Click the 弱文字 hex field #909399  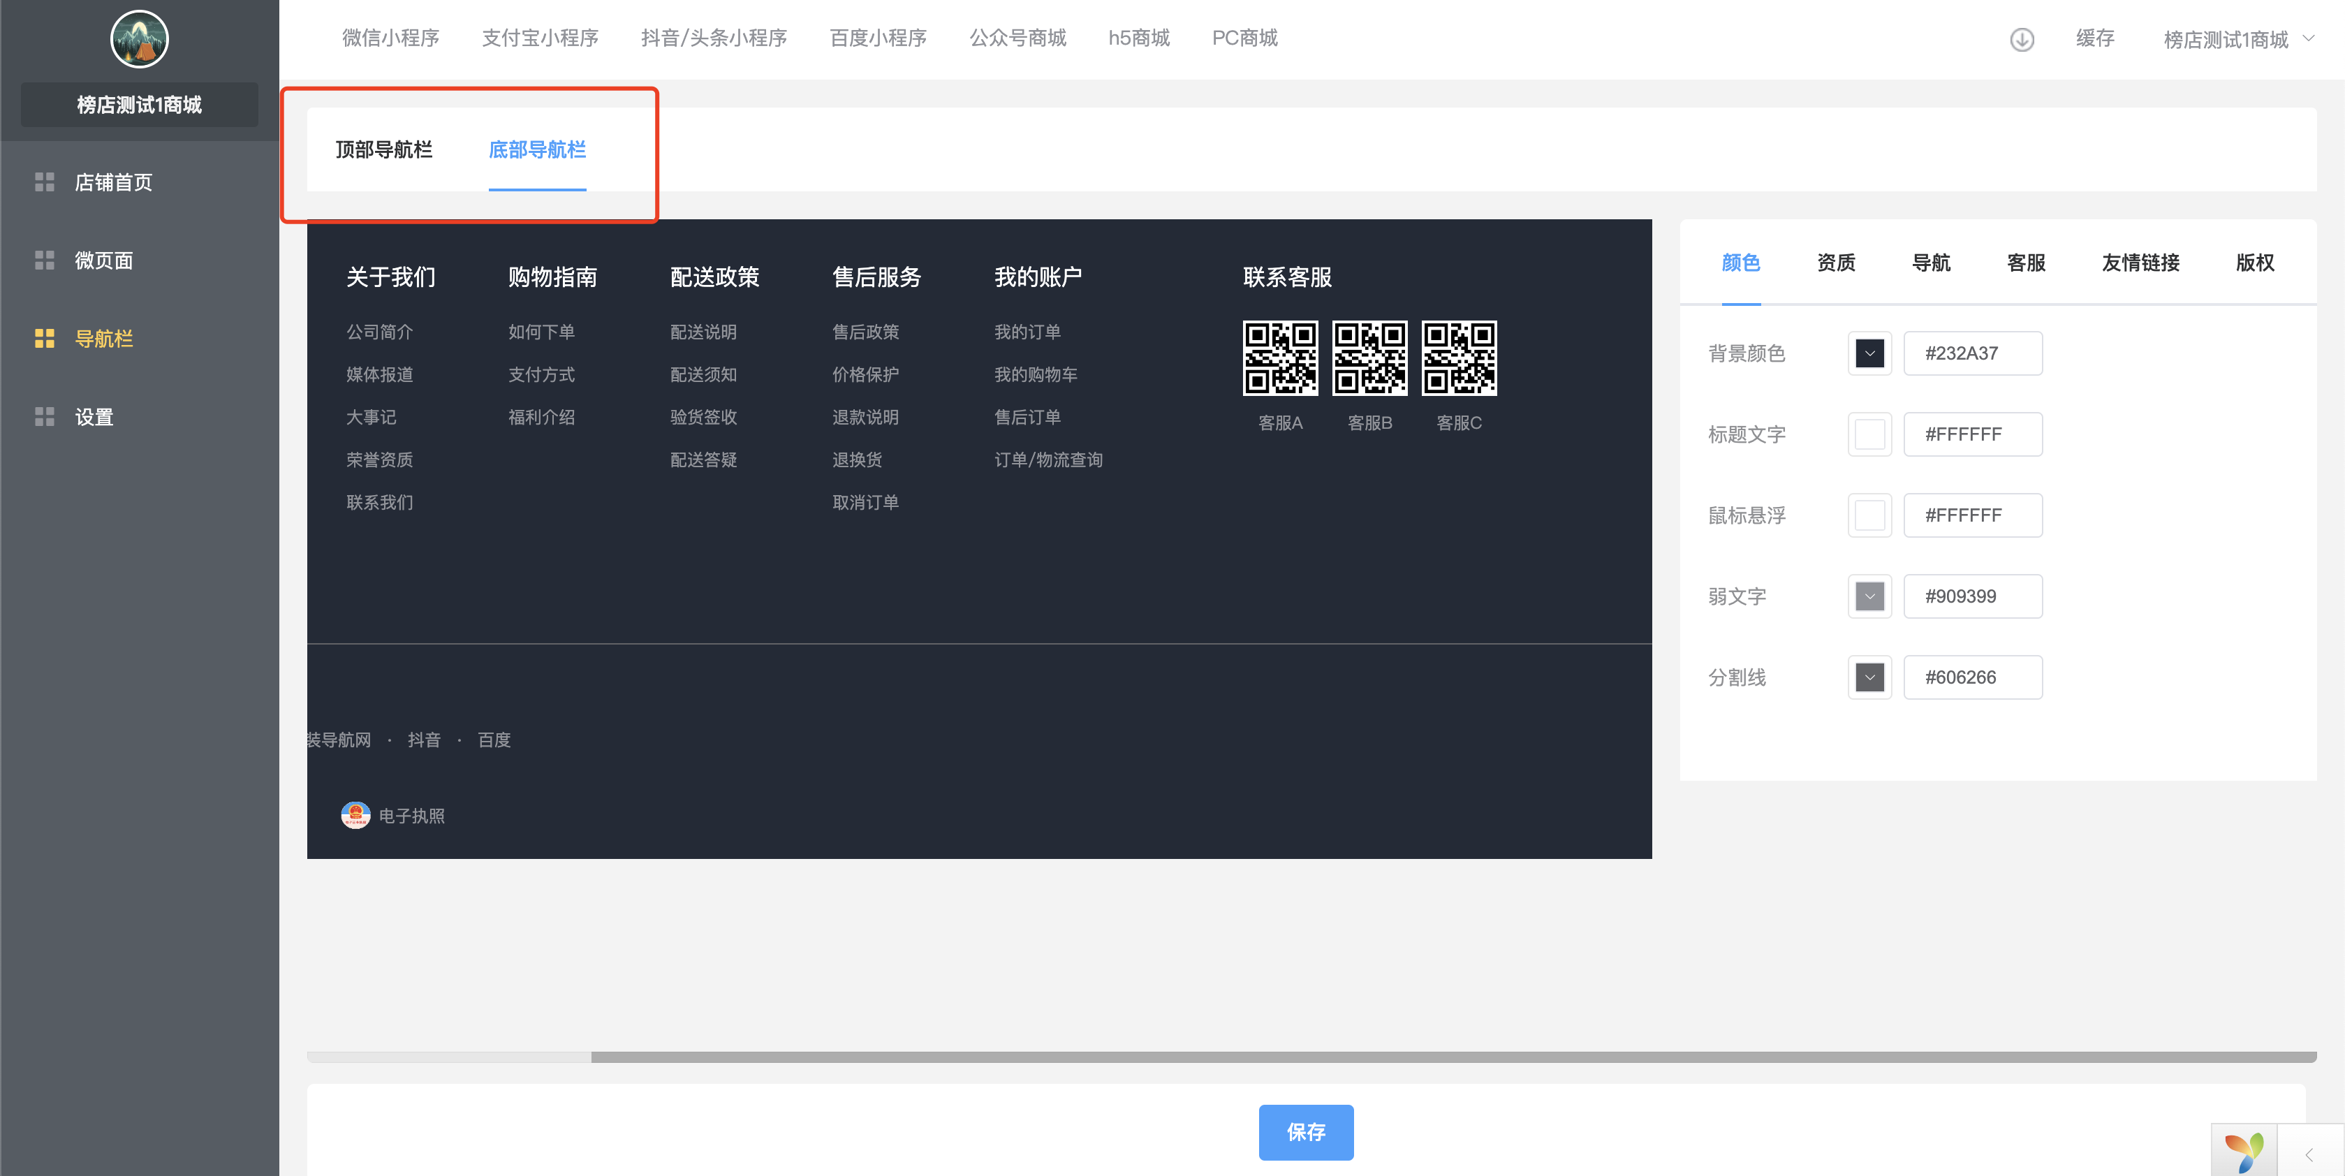1973,596
